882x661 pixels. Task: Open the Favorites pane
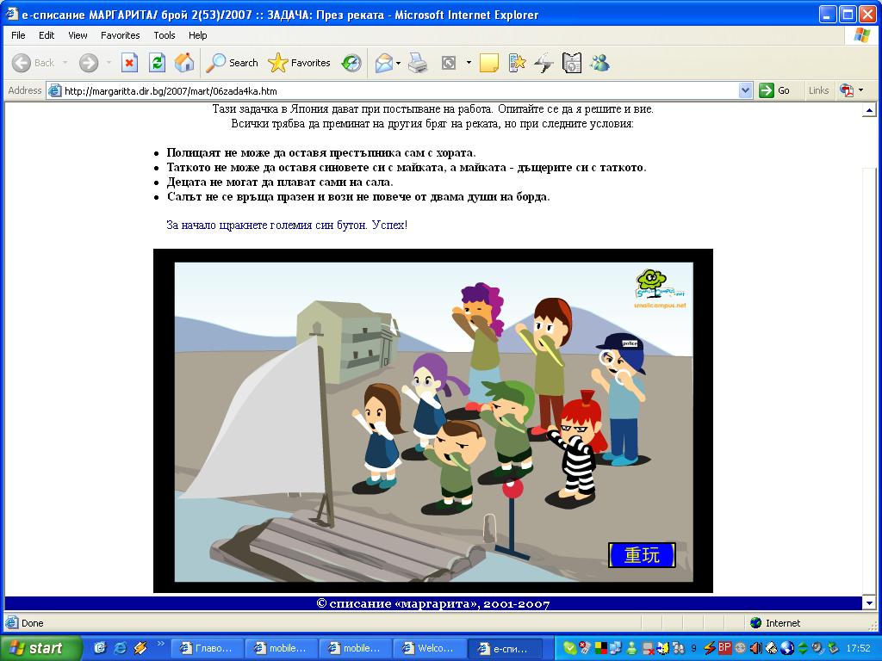pyautogui.click(x=299, y=63)
